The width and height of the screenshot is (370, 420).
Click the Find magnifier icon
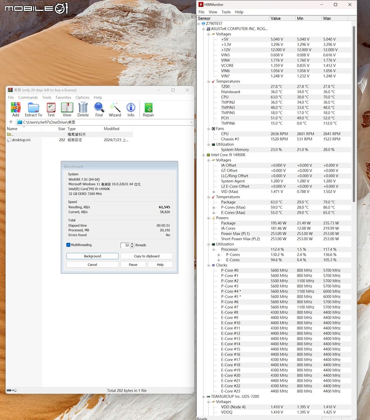coord(99,110)
